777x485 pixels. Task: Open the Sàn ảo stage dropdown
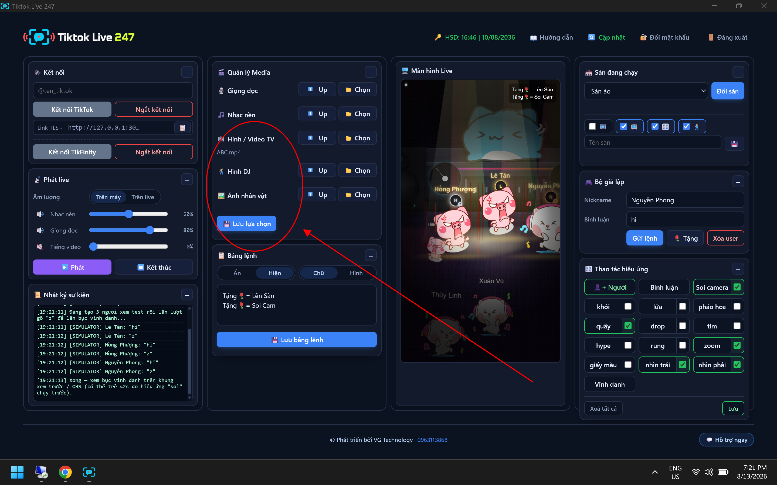[x=646, y=91]
